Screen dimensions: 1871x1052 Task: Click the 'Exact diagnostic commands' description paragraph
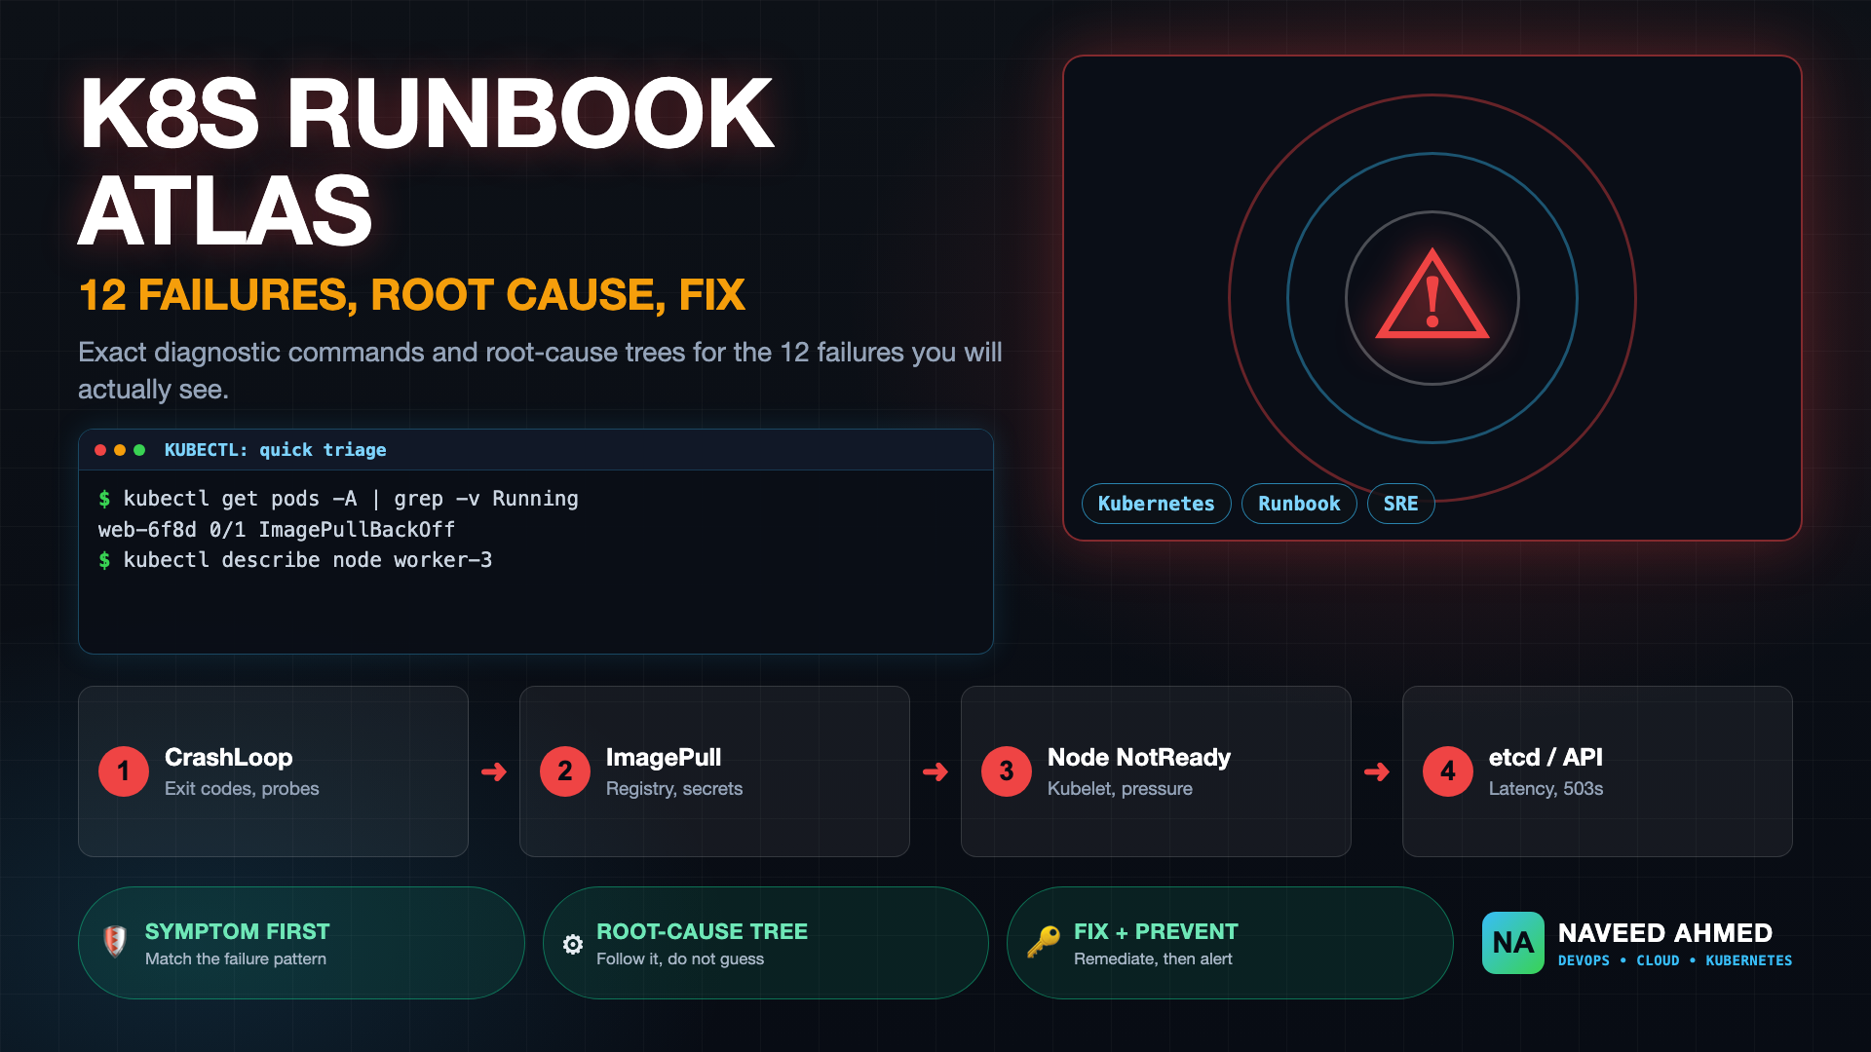(x=540, y=370)
